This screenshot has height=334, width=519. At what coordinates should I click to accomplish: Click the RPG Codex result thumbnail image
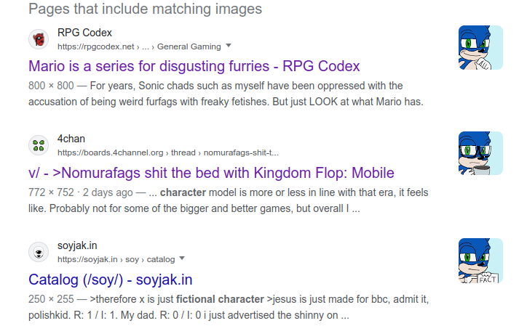click(480, 48)
